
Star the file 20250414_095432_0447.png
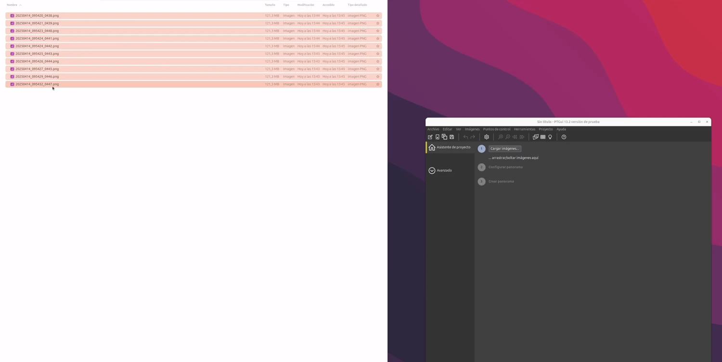tap(378, 84)
